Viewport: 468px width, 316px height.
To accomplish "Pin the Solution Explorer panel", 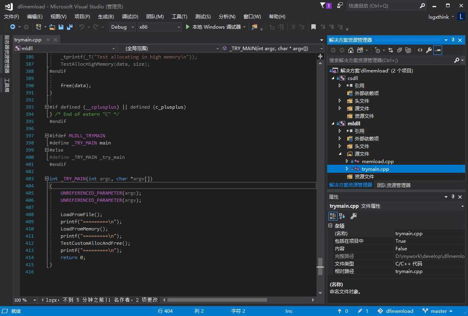I will pos(453,40).
